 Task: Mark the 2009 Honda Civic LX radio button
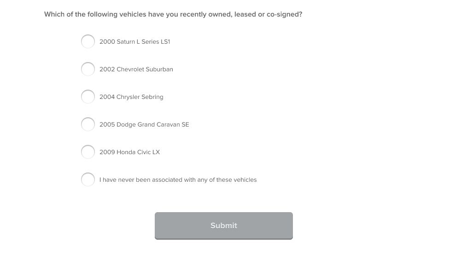tap(88, 152)
